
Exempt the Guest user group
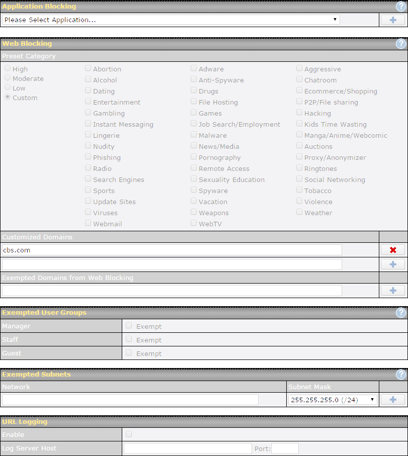pyautogui.click(x=129, y=353)
